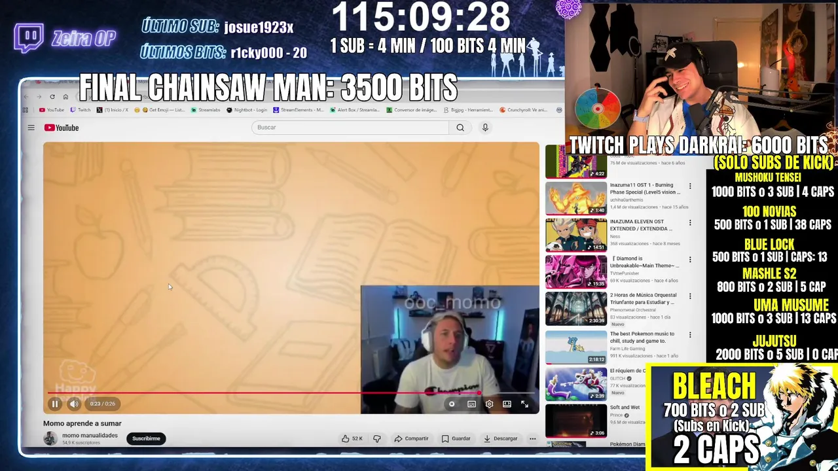The width and height of the screenshot is (838, 471).
Task: Open the 2 Horas de Música Orquestal thumbnail
Action: [x=576, y=309]
